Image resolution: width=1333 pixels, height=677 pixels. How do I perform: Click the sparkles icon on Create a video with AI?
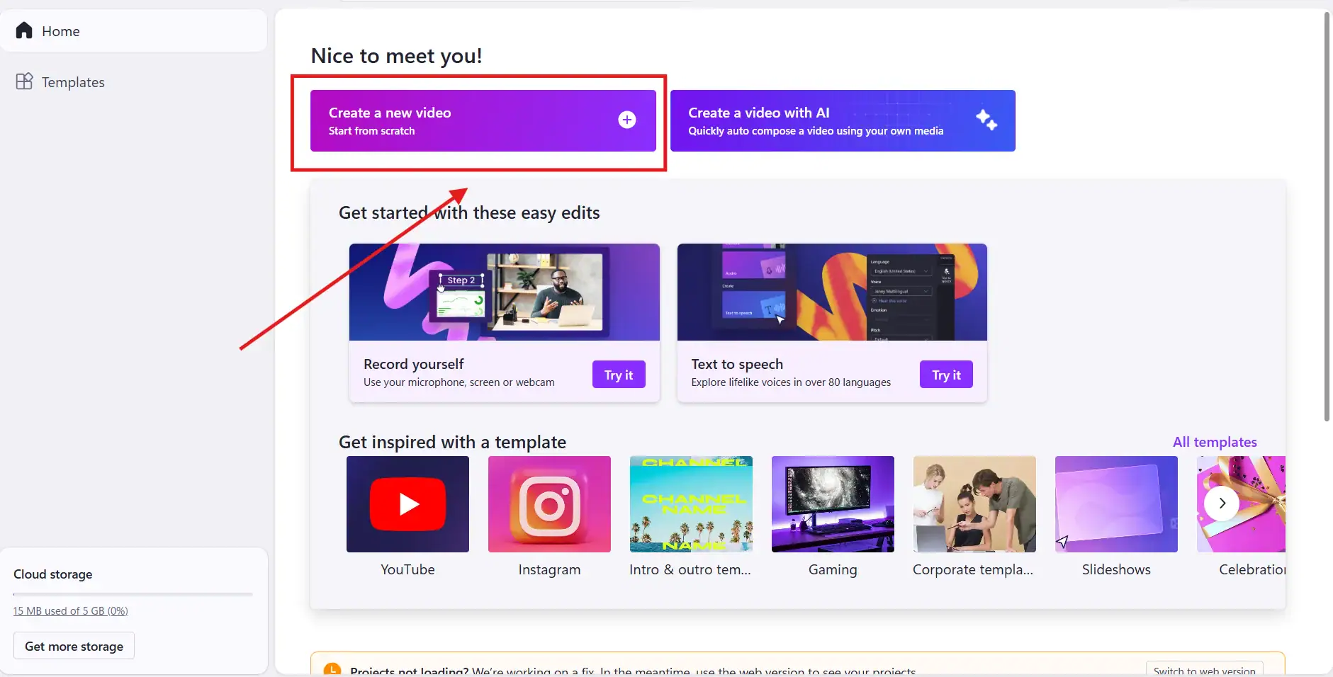click(x=988, y=120)
